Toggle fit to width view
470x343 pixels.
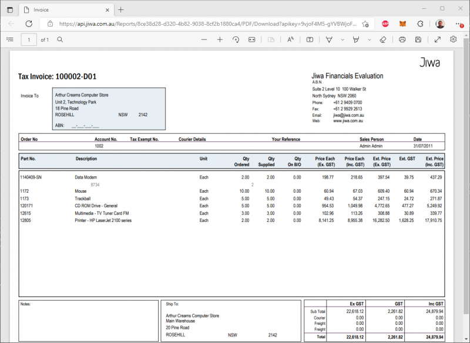(x=252, y=39)
